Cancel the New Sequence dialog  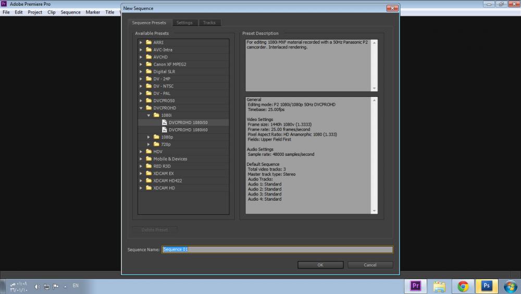tap(370, 265)
